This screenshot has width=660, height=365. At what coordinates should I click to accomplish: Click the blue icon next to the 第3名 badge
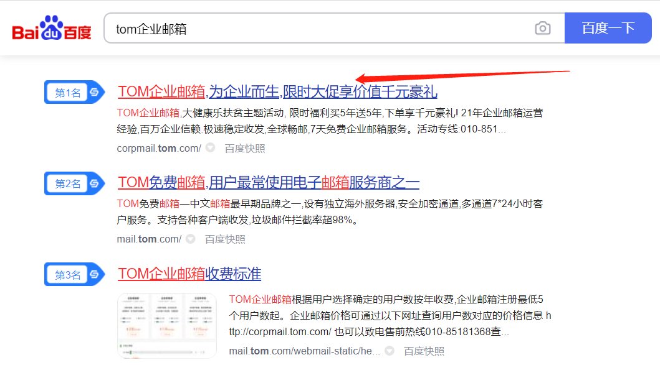[94, 274]
